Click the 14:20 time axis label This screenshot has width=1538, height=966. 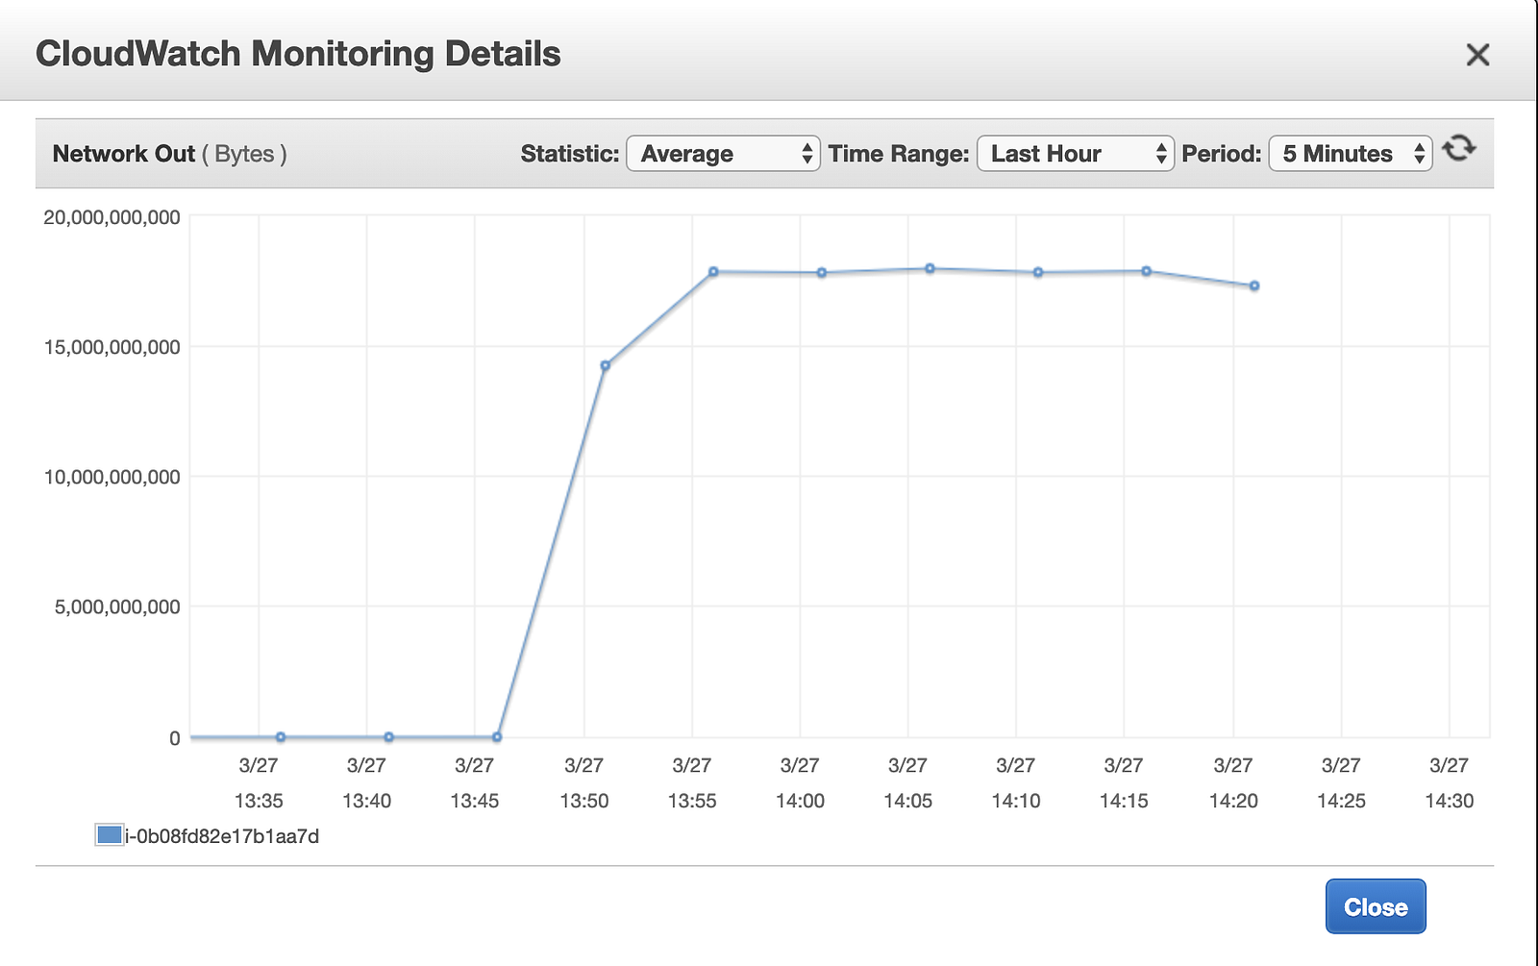point(1233,801)
